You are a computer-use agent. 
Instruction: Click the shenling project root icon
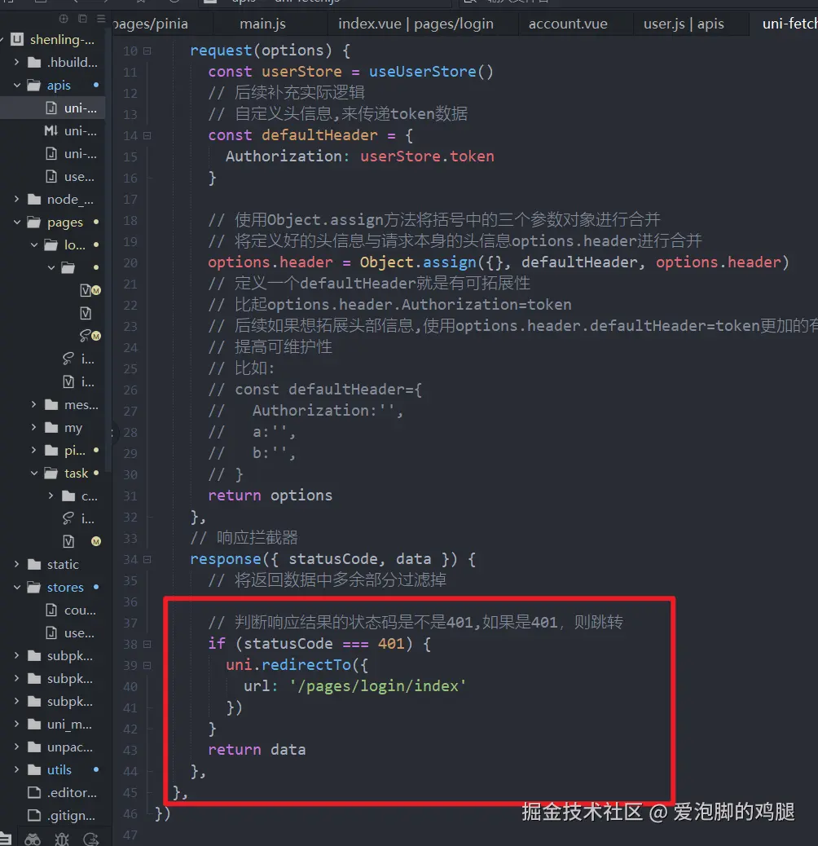(17, 39)
